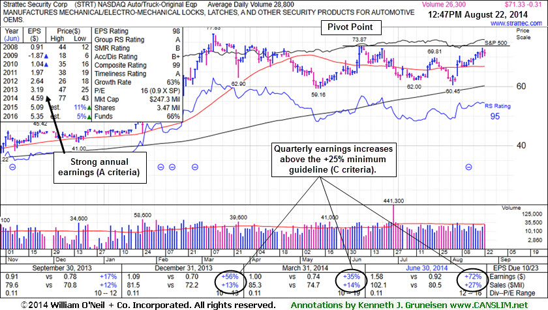Click the blue RS Rating 95 label

click(498, 111)
